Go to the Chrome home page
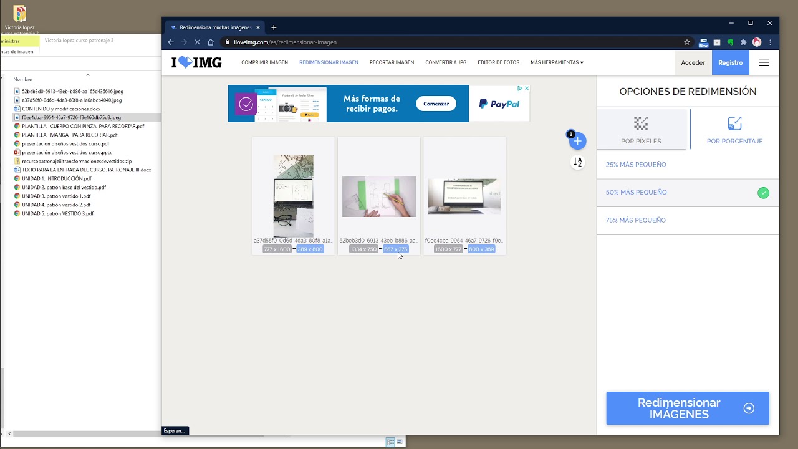The height and width of the screenshot is (449, 798). tap(211, 42)
